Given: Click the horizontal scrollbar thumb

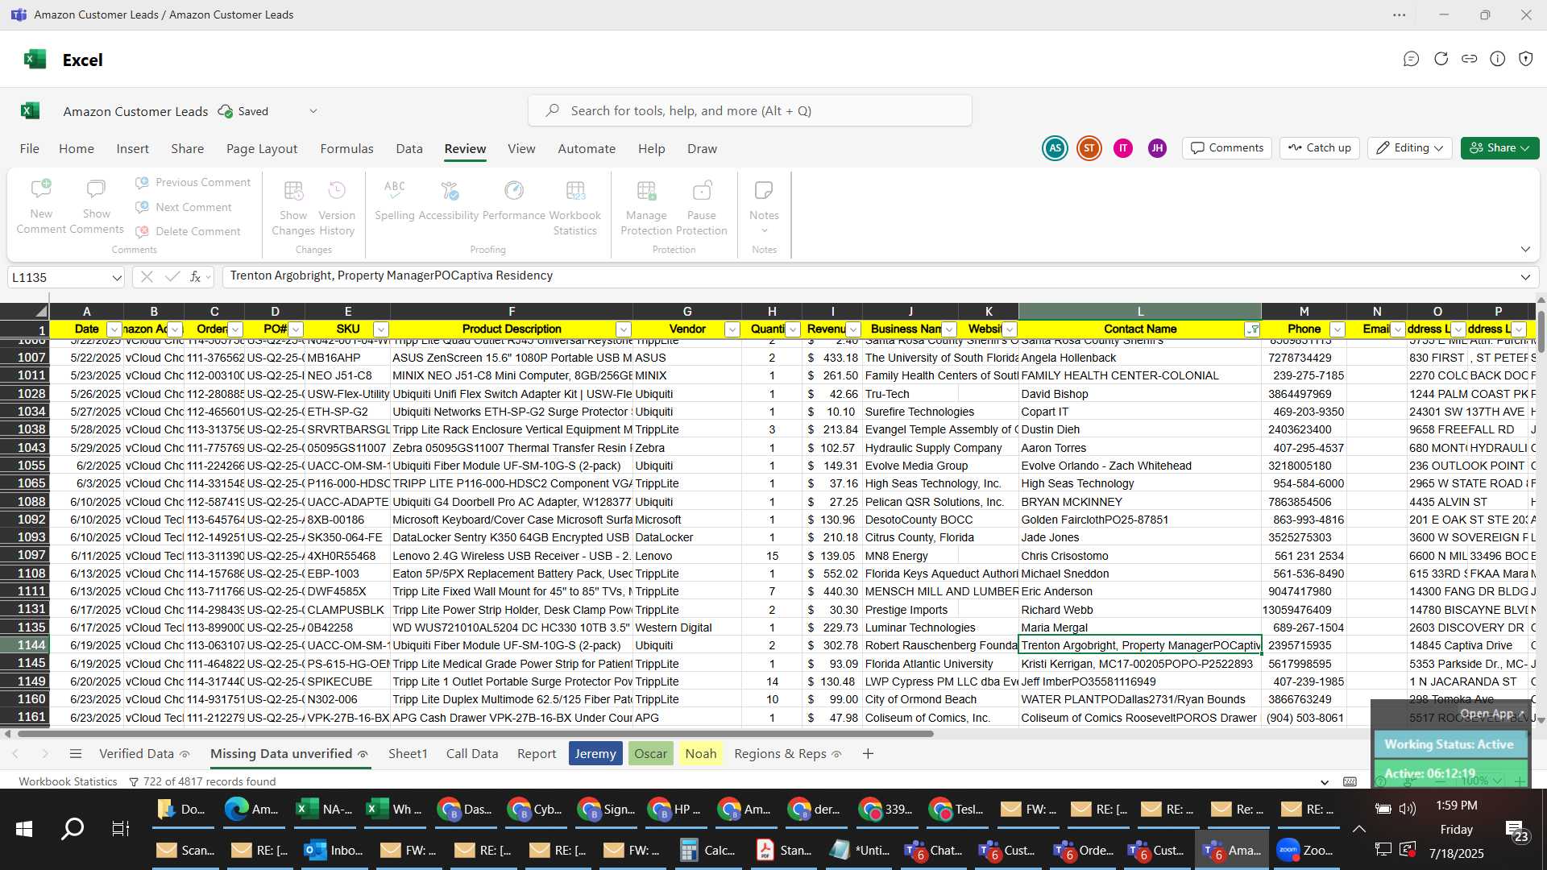Looking at the screenshot, I should (x=475, y=734).
